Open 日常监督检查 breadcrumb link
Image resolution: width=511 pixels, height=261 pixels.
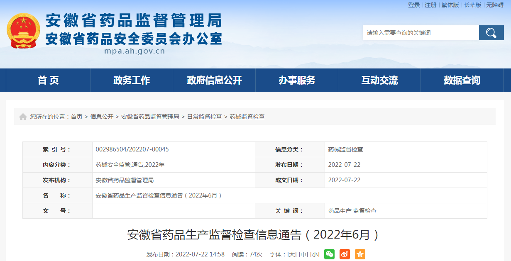coord(204,117)
